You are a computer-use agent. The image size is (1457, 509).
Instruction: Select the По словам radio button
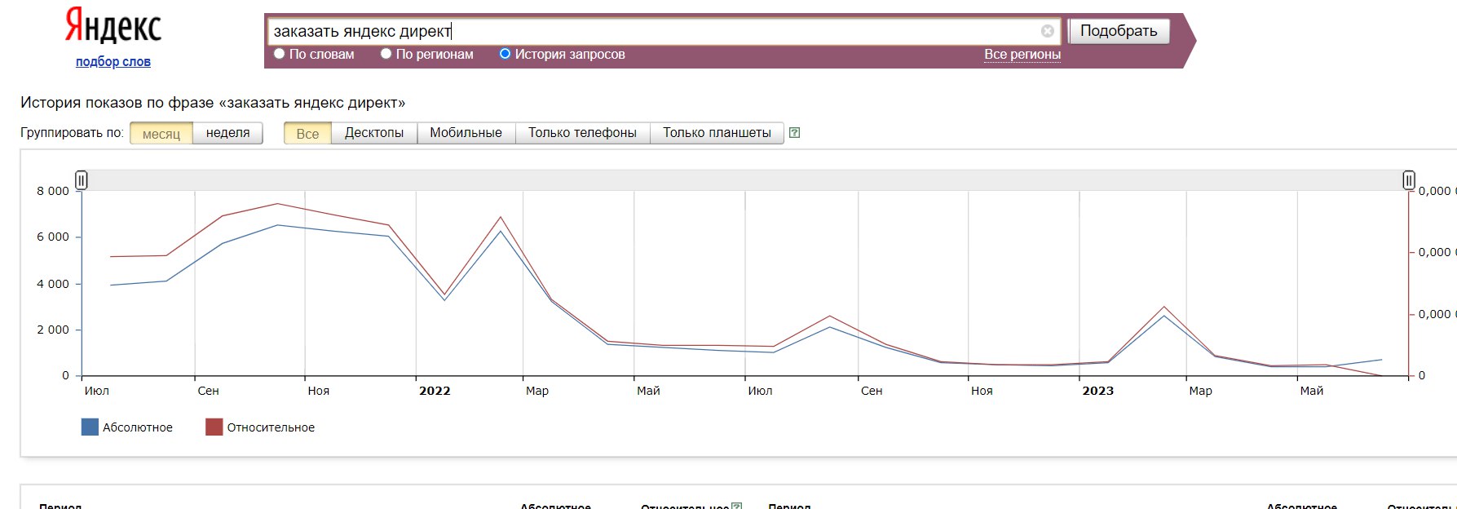(280, 54)
